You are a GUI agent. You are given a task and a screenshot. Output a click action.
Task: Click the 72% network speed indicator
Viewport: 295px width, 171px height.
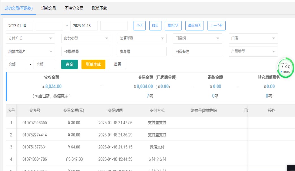click(285, 68)
